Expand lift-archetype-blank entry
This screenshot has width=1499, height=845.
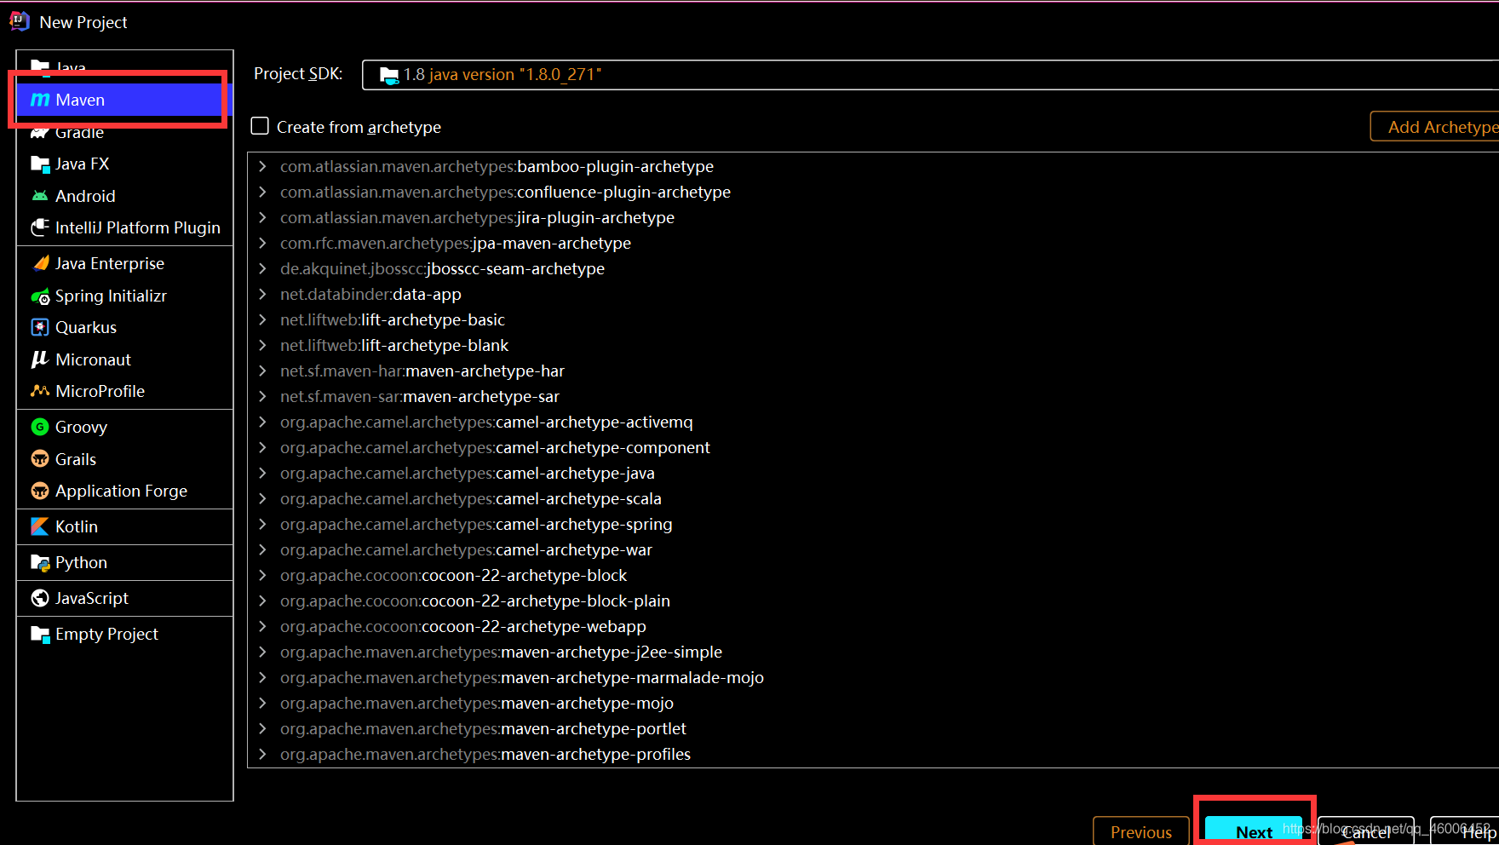point(262,345)
